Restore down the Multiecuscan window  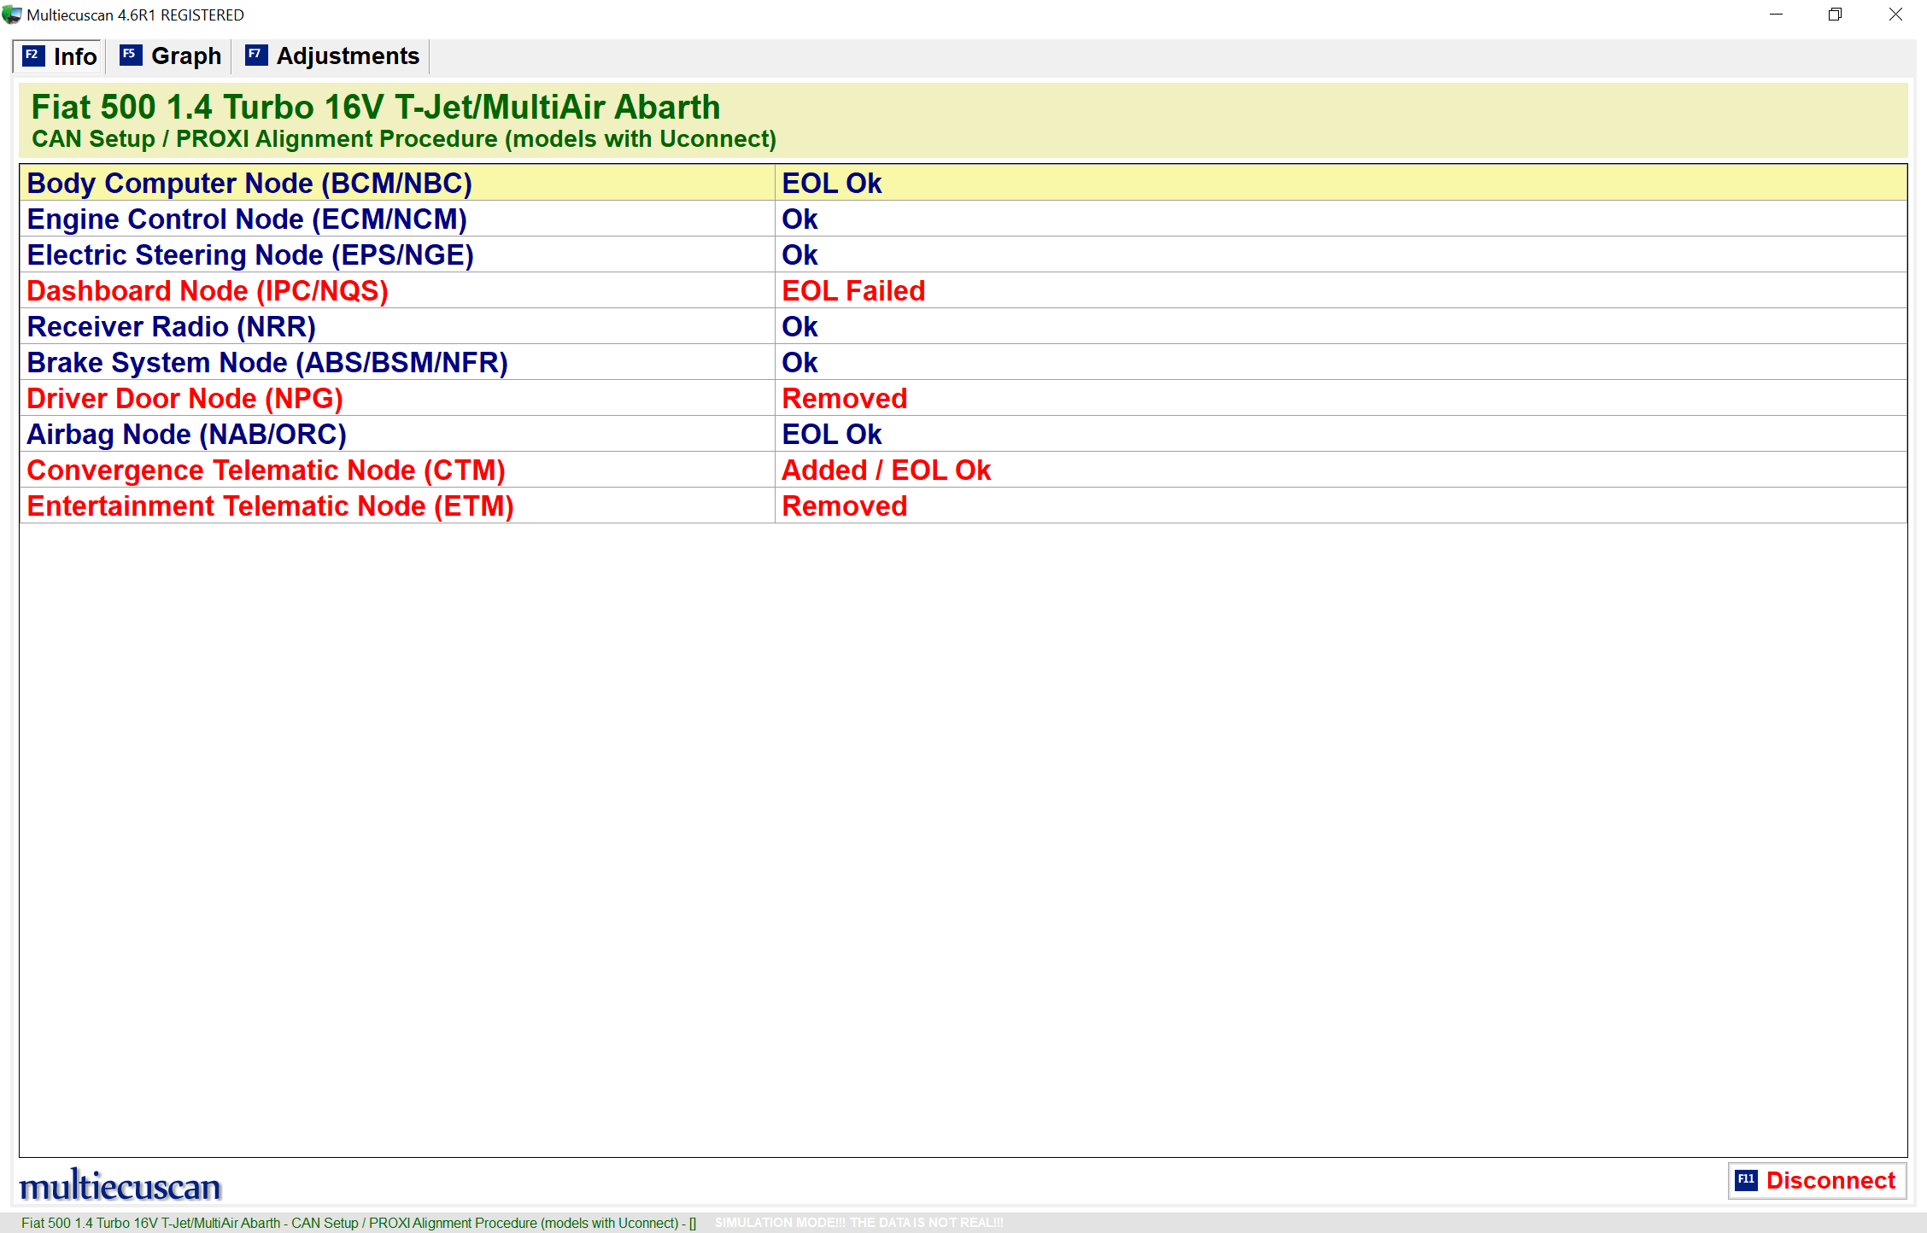1836,15
